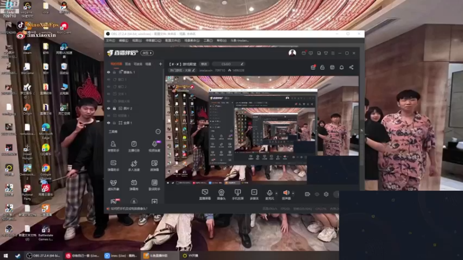Screen dimensions: 463x260
Task: Open the 工具 menu in OBS
Action: coord(208,40)
